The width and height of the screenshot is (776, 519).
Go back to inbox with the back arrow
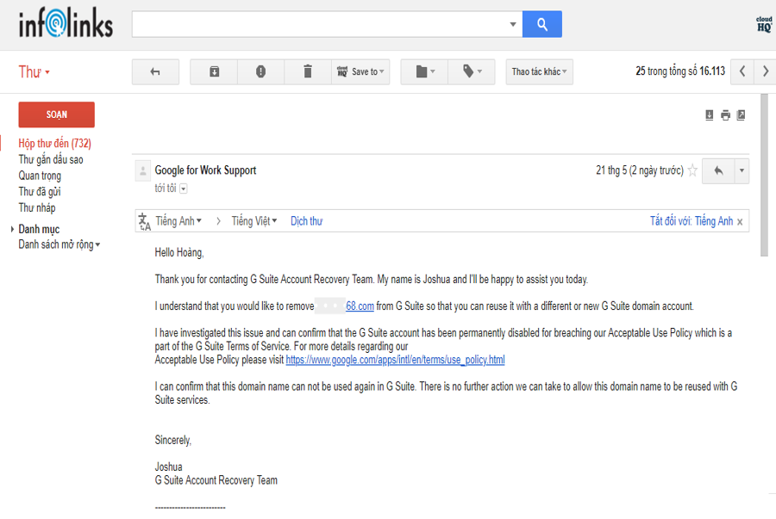(x=155, y=71)
